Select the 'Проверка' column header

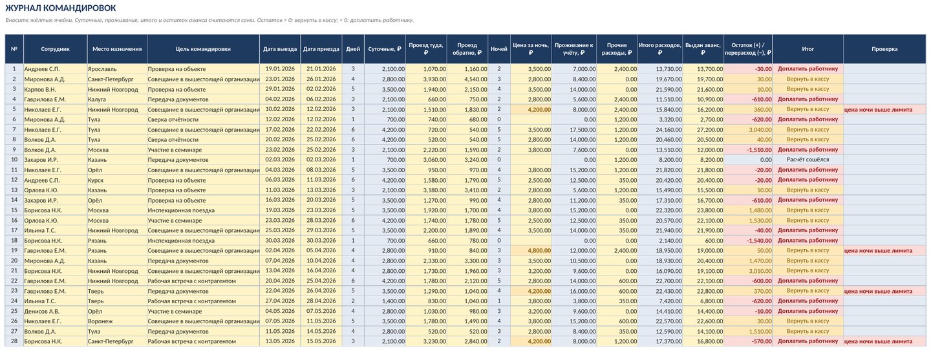click(x=884, y=49)
